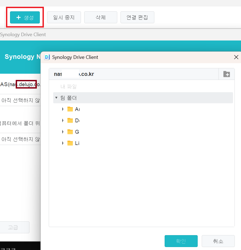Expand the G folder arrow
Screen dimensions: 241x250
[x=63, y=132]
